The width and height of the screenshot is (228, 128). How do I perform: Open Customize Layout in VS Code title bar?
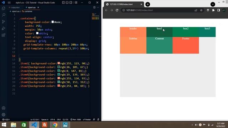[76, 2]
